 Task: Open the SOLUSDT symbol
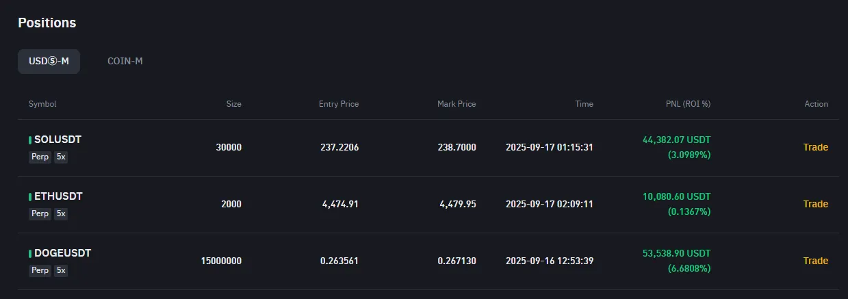57,140
